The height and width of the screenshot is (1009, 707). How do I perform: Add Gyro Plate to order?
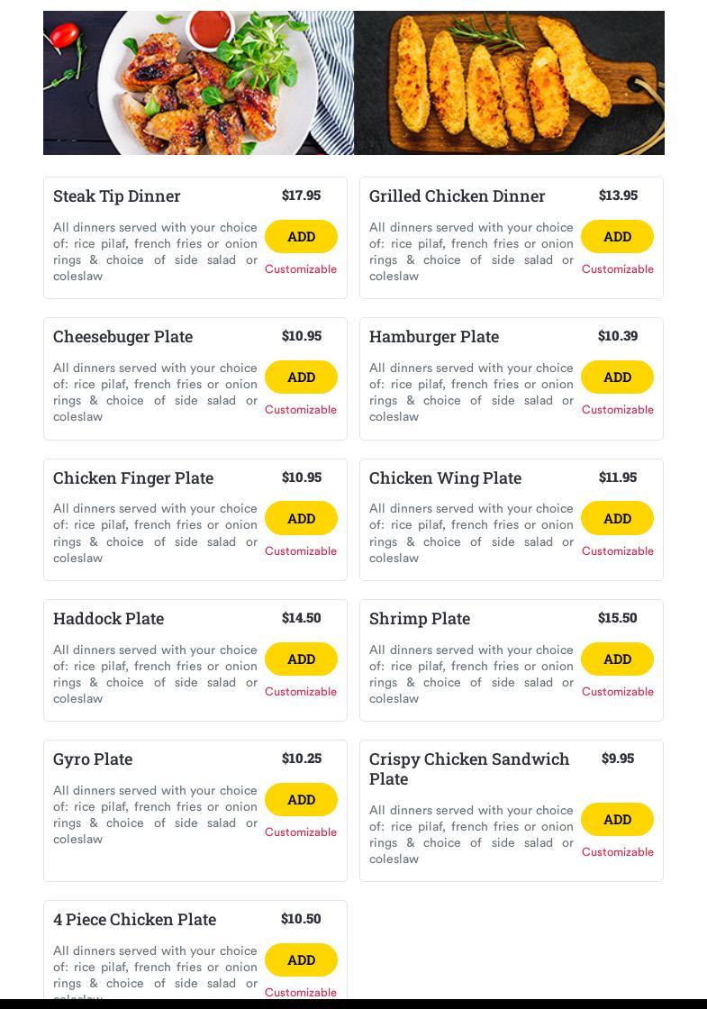301,800
